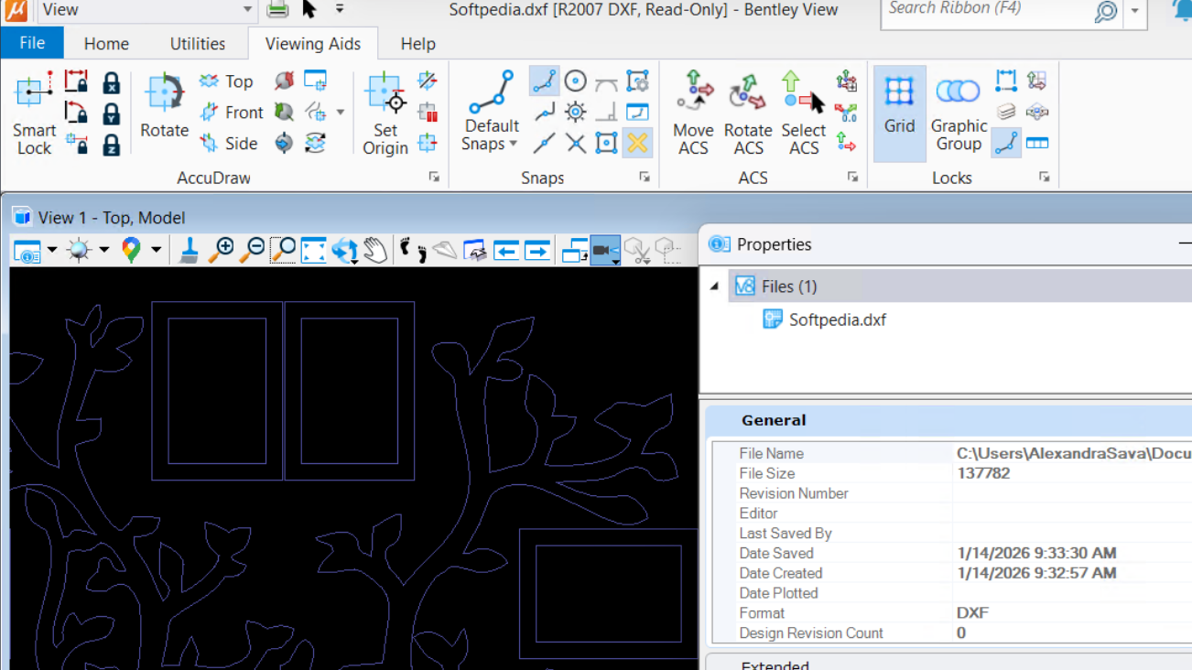The image size is (1192, 670).
Task: Click the Graphic Group lock icon
Action: [x=959, y=113]
